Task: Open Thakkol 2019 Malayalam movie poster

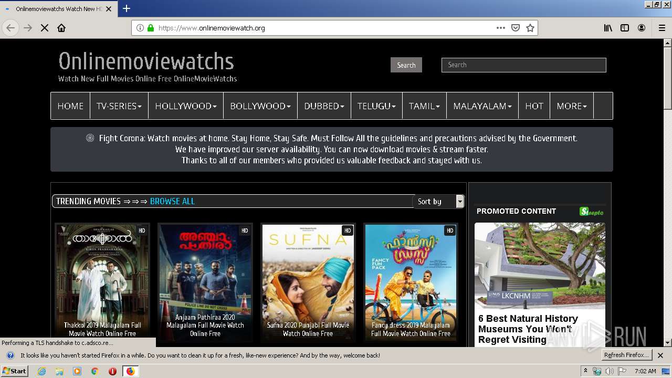Action: [102, 282]
